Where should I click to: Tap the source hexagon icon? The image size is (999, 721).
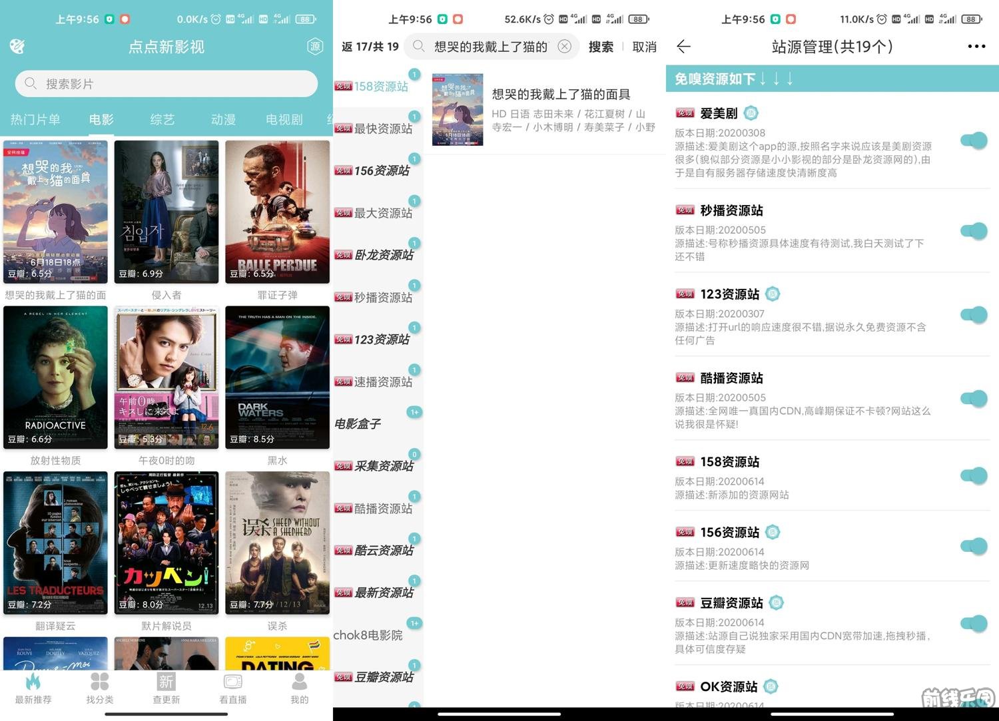point(315,46)
